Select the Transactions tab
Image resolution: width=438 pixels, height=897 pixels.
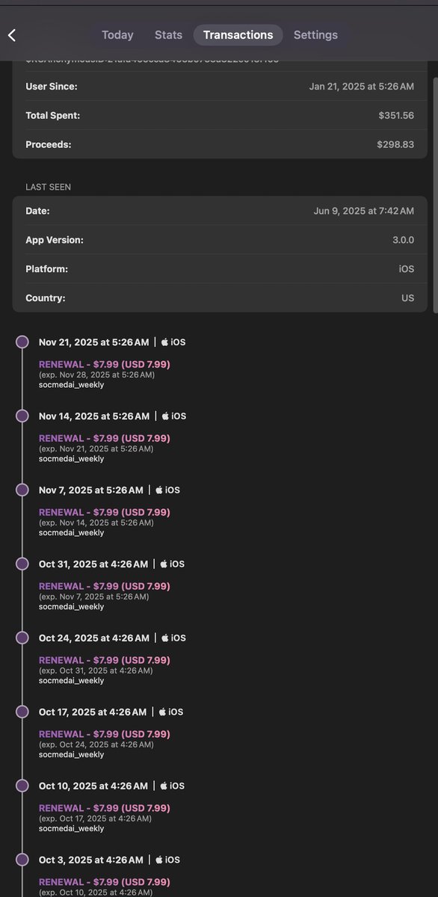click(x=238, y=35)
